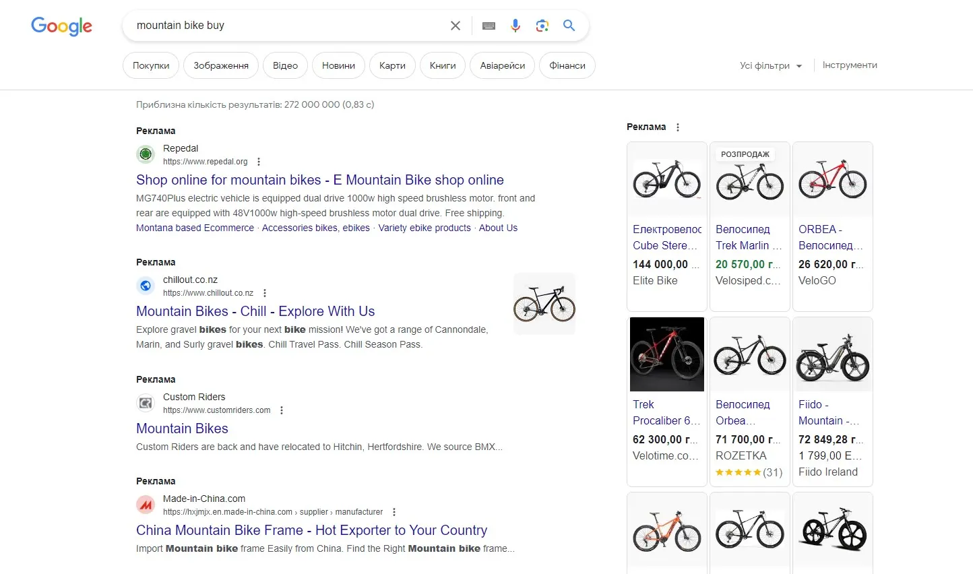Open the on-screen keyboard icon
The width and height of the screenshot is (973, 574).
489,26
